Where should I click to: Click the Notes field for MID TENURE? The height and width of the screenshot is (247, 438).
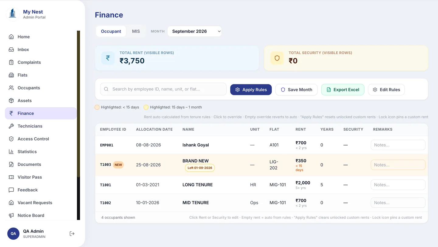pos(398,203)
